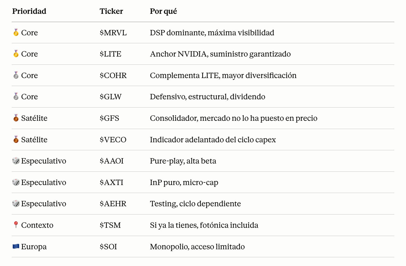Viewport: 406px width, 266px height.
Task: Click the $GFS ticker cell
Action: pyautogui.click(x=109, y=118)
